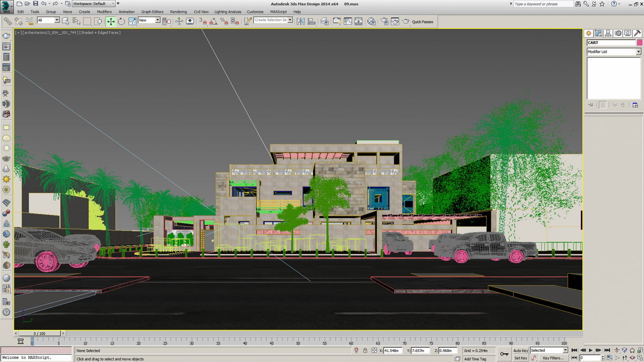Toggle Auto Key animation mode
Viewport: 644px width, 362px height.
(x=520, y=350)
